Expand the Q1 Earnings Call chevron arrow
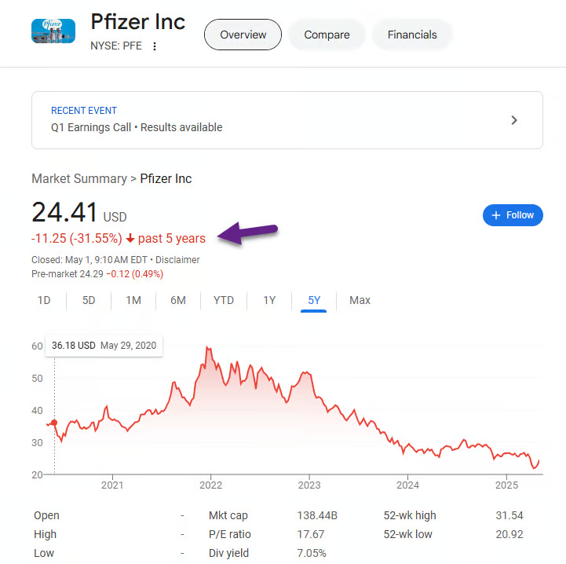 514,120
